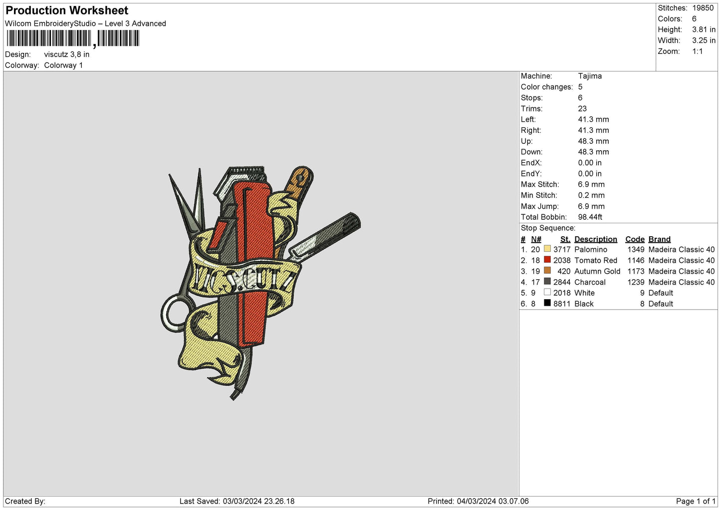
Task: Click 'Wilcom EmbroideryStudio – Level 3 Advanced' text
Action: [x=85, y=23]
